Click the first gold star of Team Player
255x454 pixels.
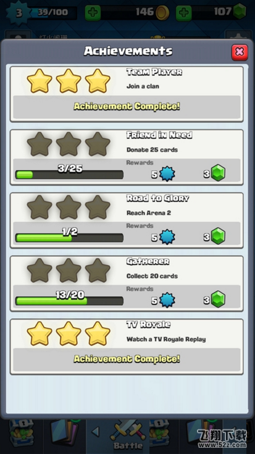(x=40, y=81)
